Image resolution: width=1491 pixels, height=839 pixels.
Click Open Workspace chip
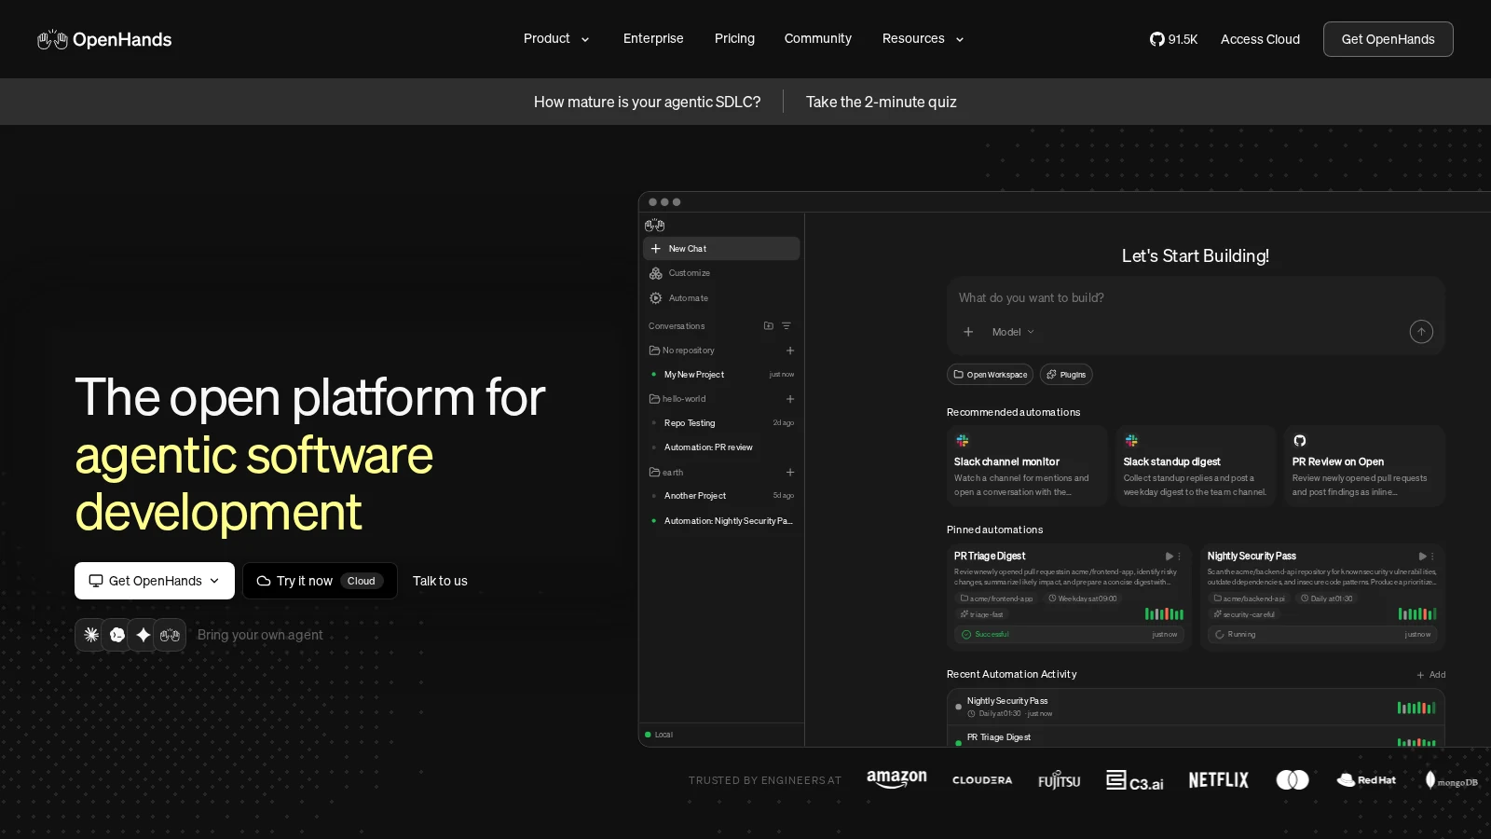pos(990,375)
